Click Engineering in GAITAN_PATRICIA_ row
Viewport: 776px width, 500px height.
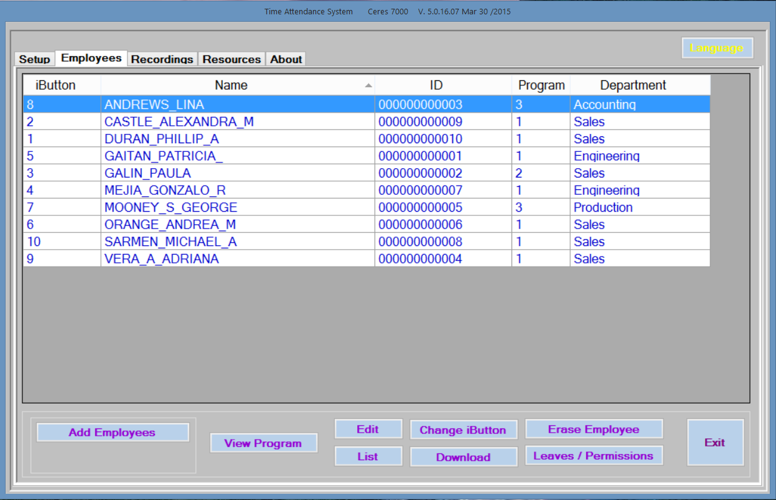pos(640,156)
